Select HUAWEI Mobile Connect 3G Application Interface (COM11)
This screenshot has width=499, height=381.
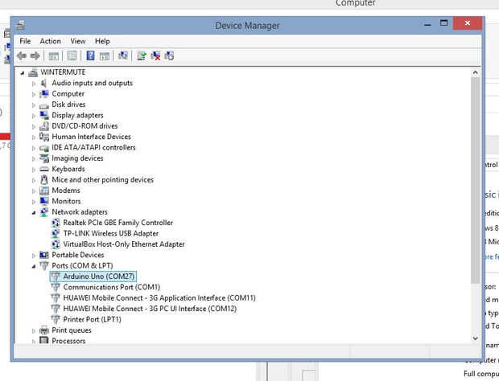coord(159,298)
